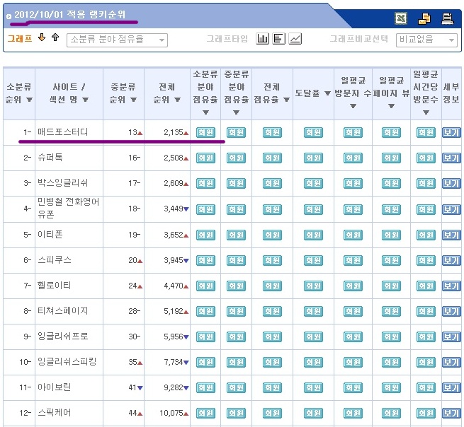This screenshot has height=427, width=464.
Task: Click 보기 button for 아이보린
Action: pyautogui.click(x=451, y=387)
